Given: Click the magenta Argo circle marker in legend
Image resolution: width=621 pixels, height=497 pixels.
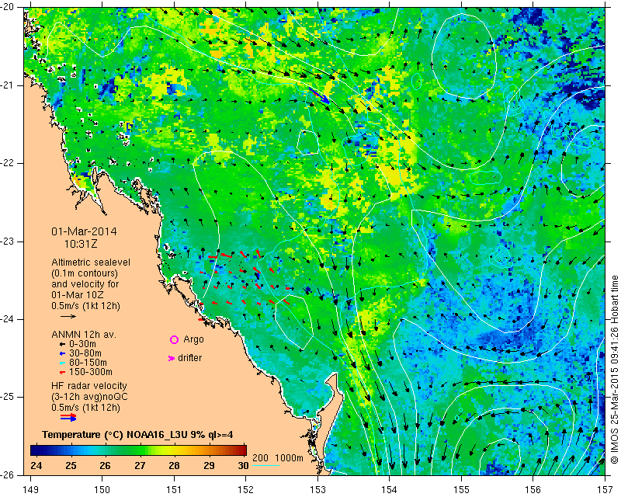Looking at the screenshot, I should pyautogui.click(x=174, y=339).
